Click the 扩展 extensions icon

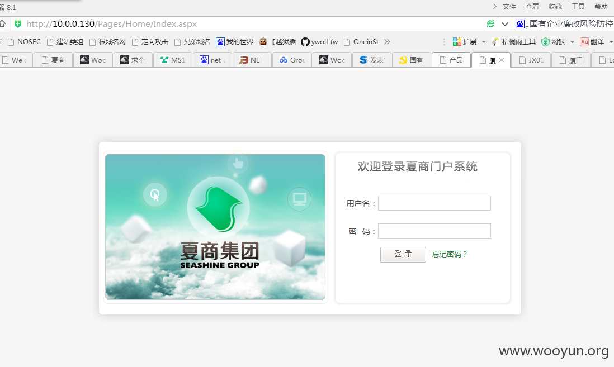pyautogui.click(x=465, y=42)
